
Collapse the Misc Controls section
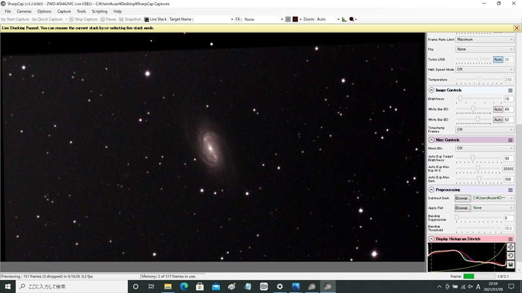coord(431,140)
